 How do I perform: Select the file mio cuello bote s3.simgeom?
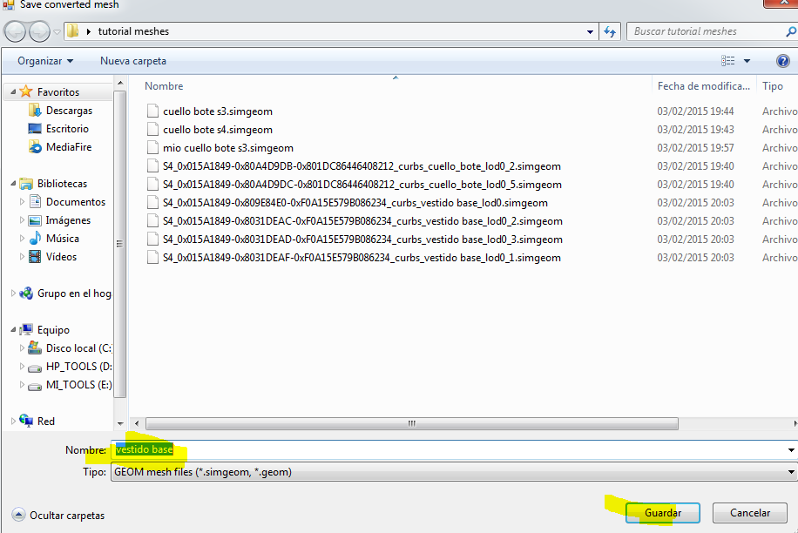[x=227, y=148]
